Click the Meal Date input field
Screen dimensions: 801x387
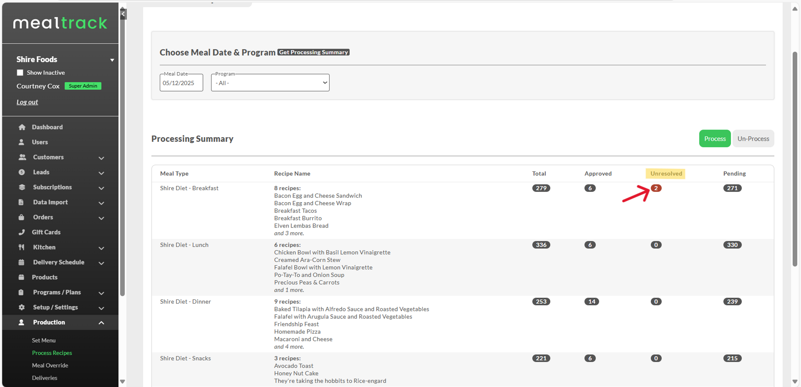181,83
